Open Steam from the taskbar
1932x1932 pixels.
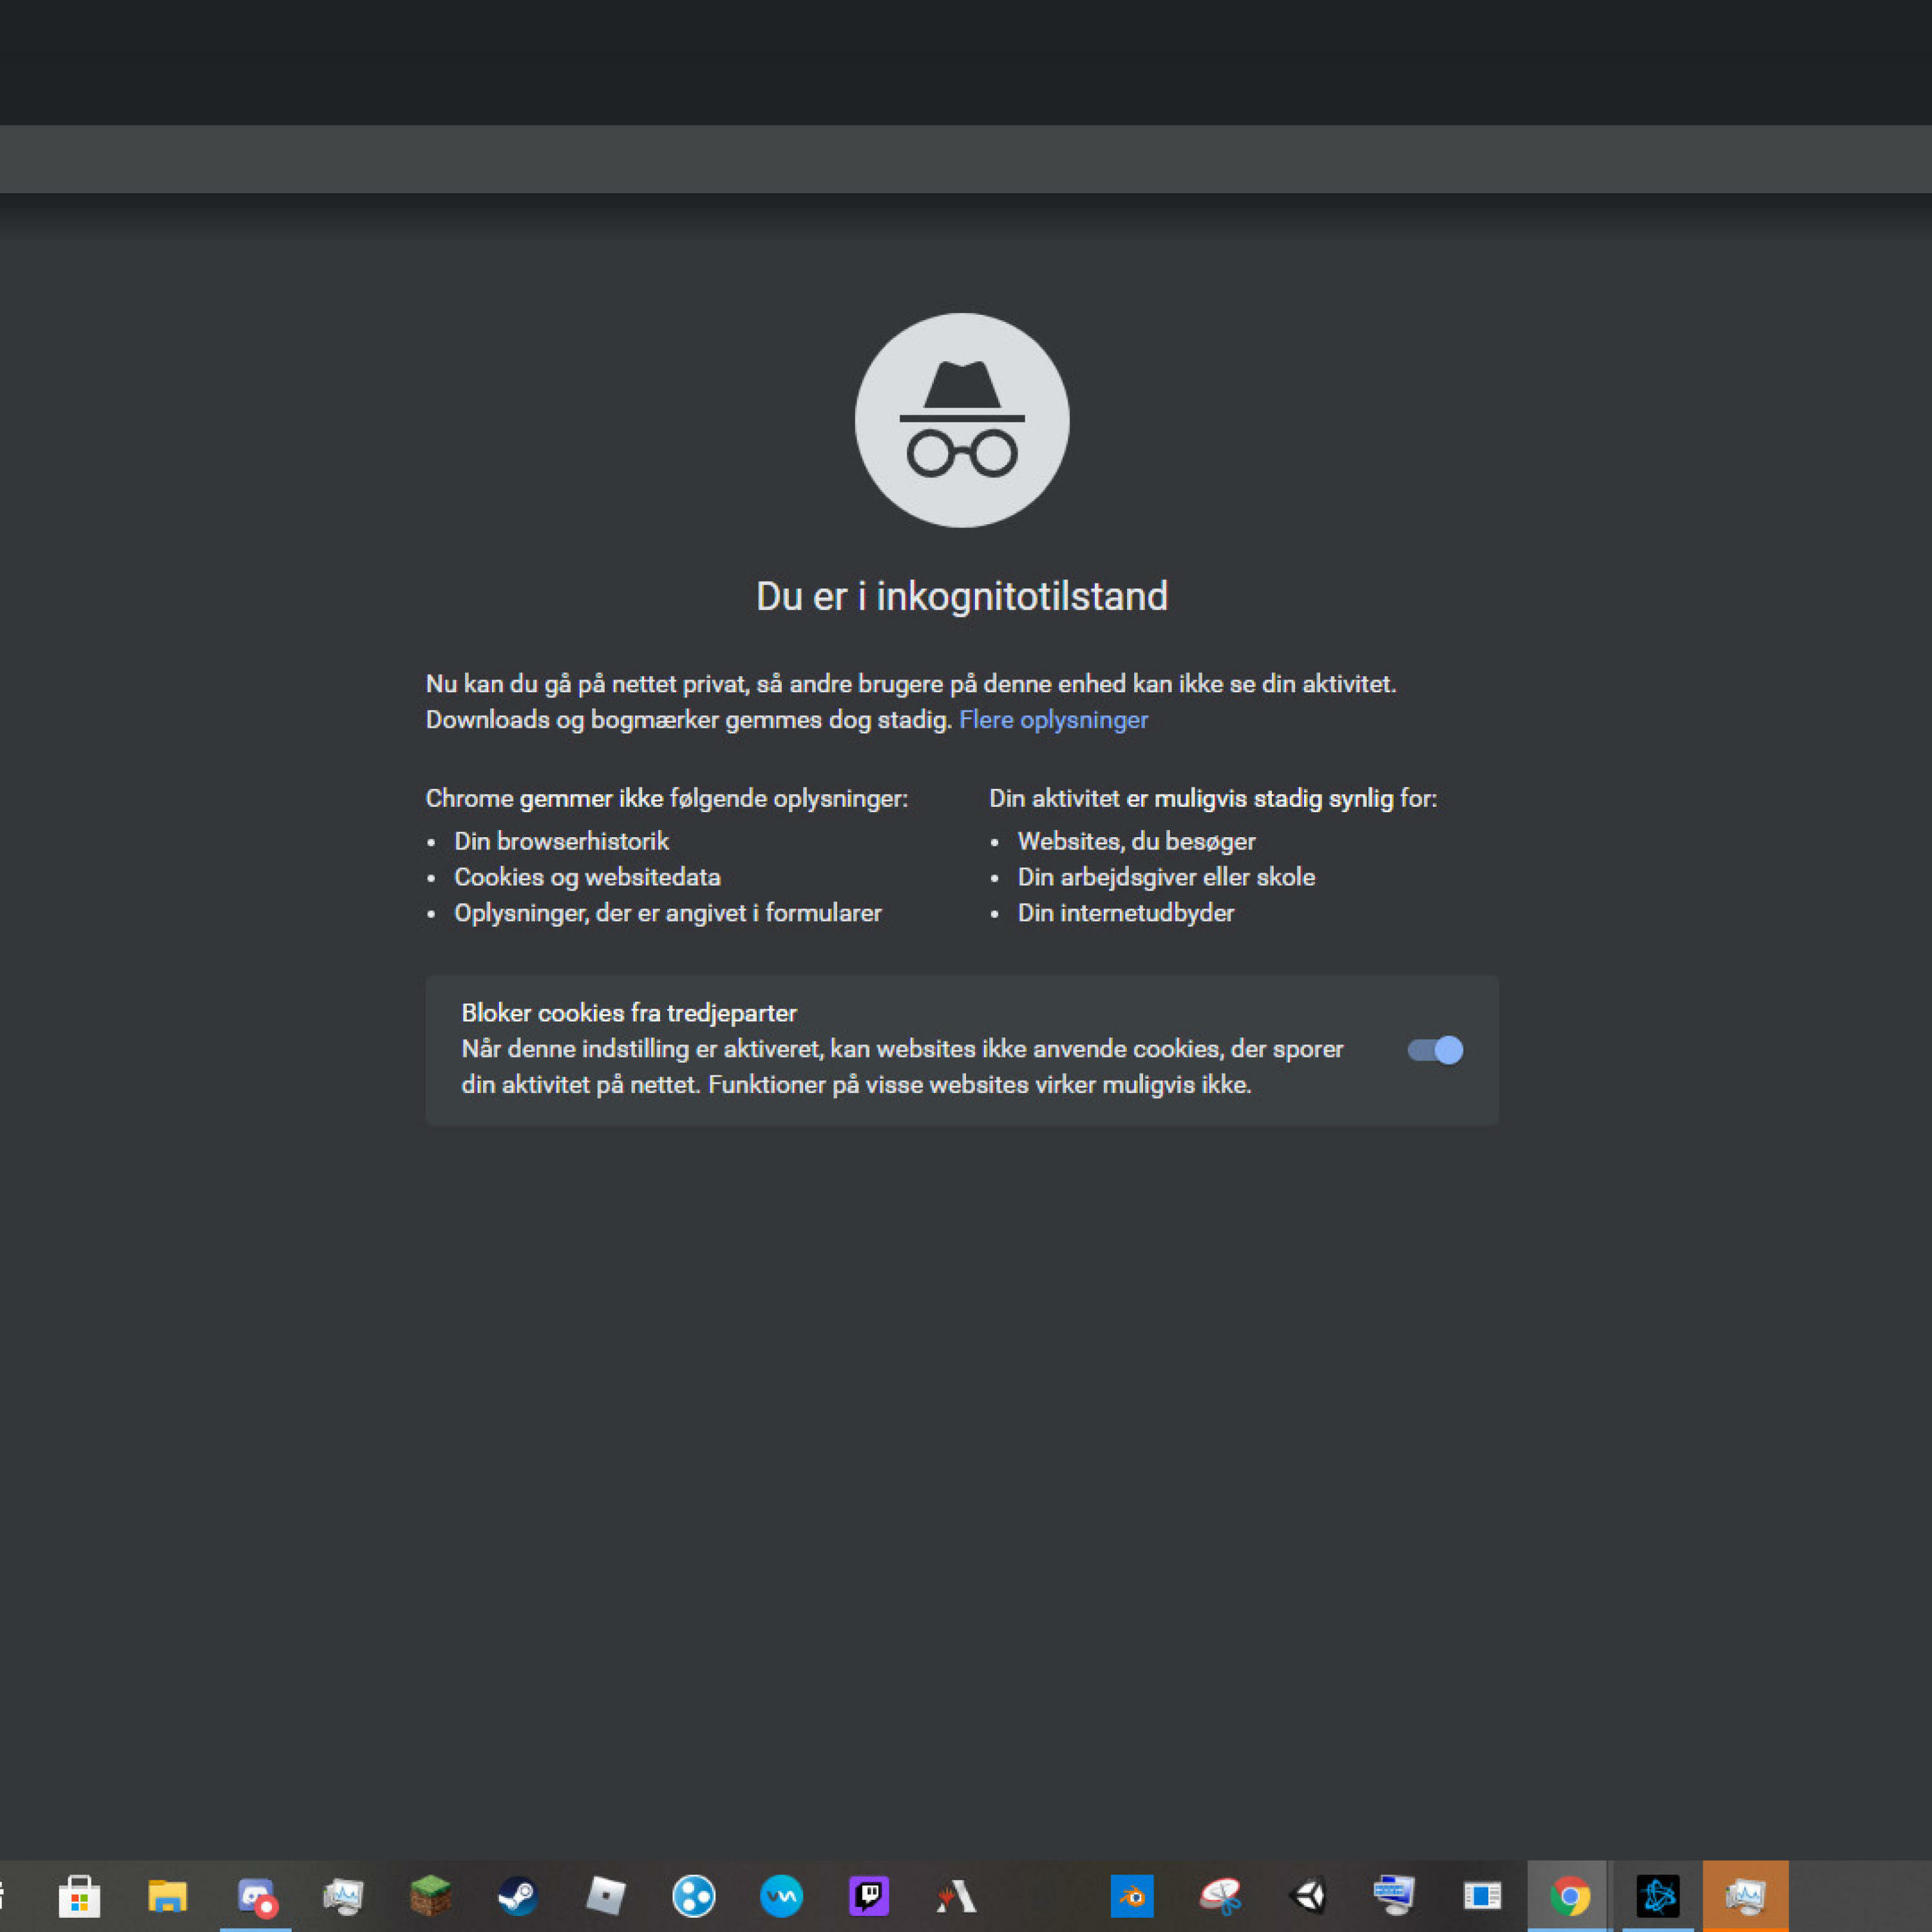[x=518, y=1895]
